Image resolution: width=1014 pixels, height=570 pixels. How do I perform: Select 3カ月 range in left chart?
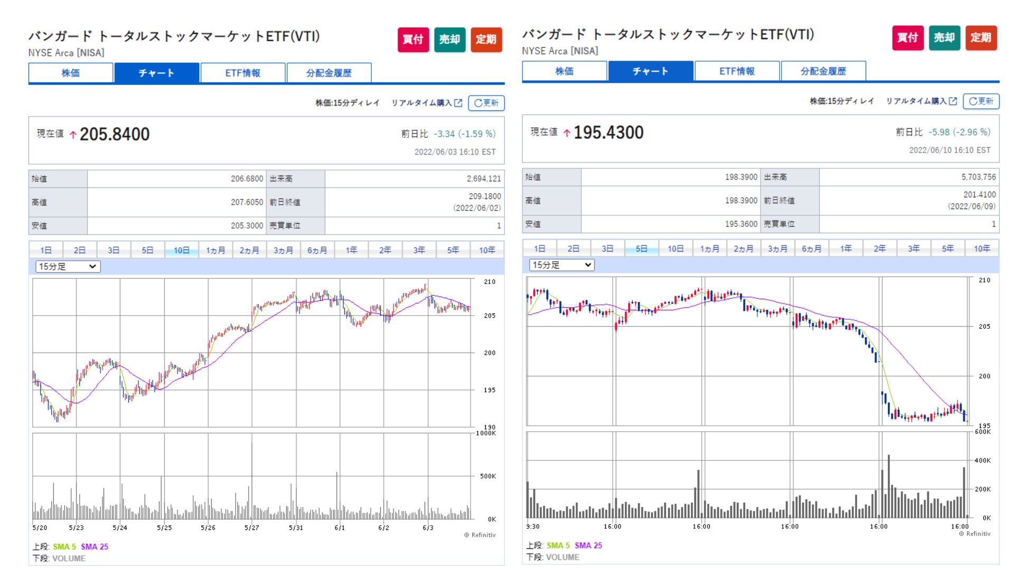(283, 250)
